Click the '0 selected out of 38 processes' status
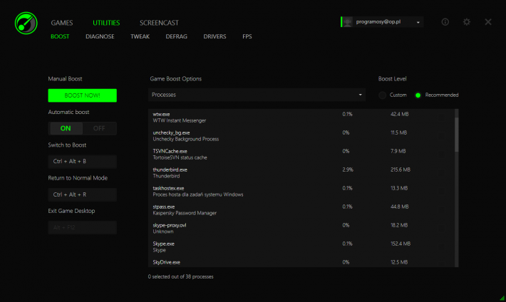This screenshot has width=506, height=302. point(181,277)
